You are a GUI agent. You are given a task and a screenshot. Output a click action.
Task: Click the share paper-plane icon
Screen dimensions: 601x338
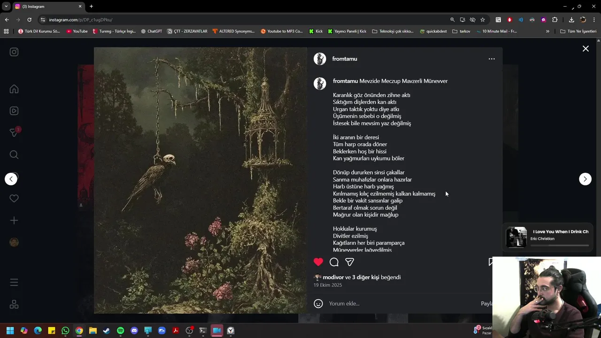[350, 262]
